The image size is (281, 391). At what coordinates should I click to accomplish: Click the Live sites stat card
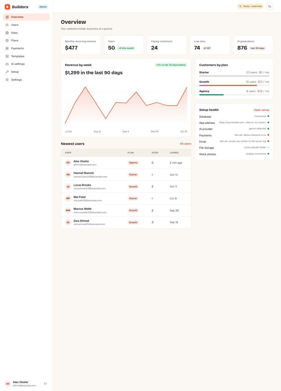click(210, 45)
